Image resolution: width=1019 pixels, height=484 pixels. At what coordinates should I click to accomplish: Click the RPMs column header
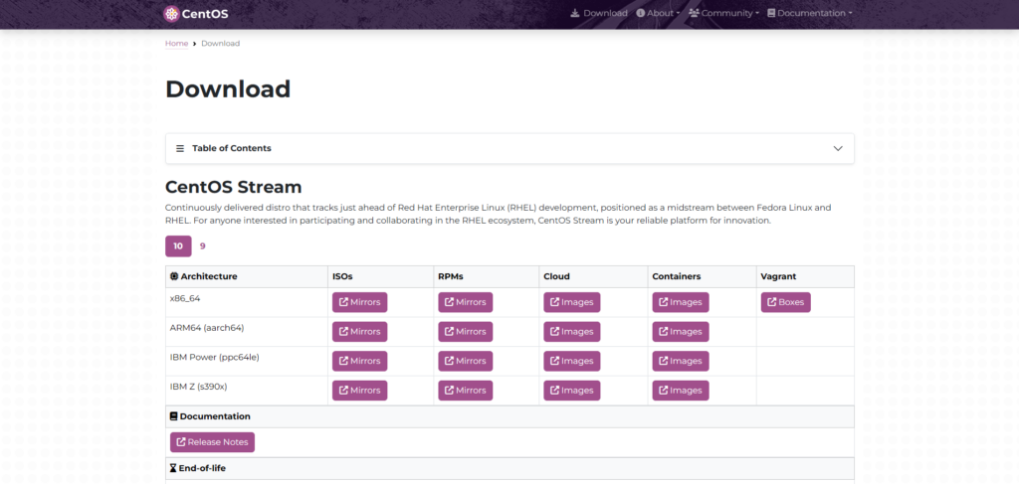pos(486,276)
